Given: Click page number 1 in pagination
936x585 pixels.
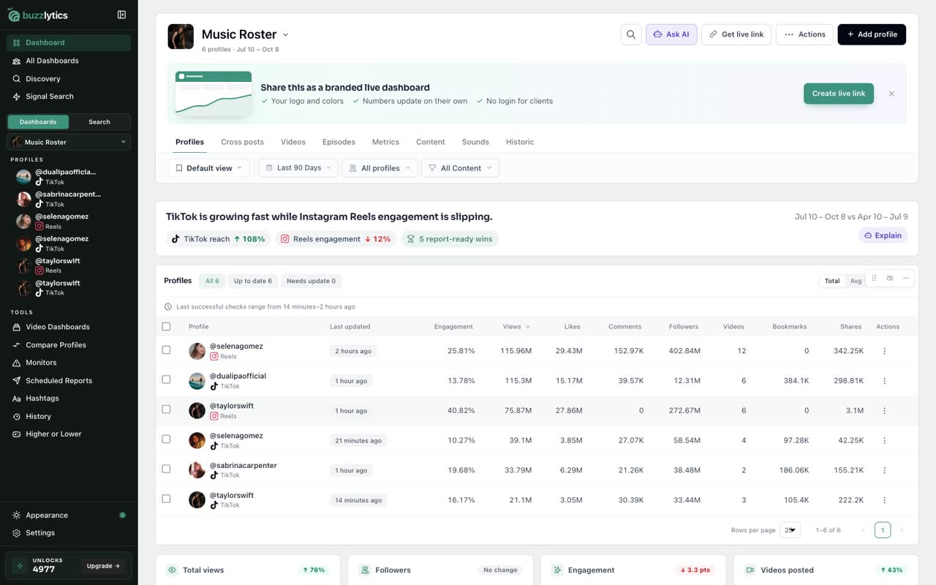Looking at the screenshot, I should point(883,530).
